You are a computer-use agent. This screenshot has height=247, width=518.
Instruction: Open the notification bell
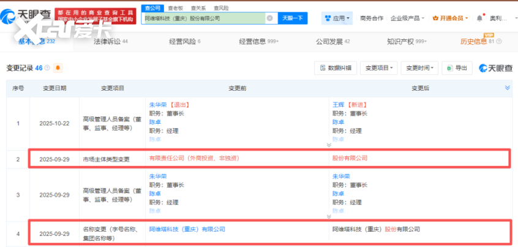tap(479, 18)
